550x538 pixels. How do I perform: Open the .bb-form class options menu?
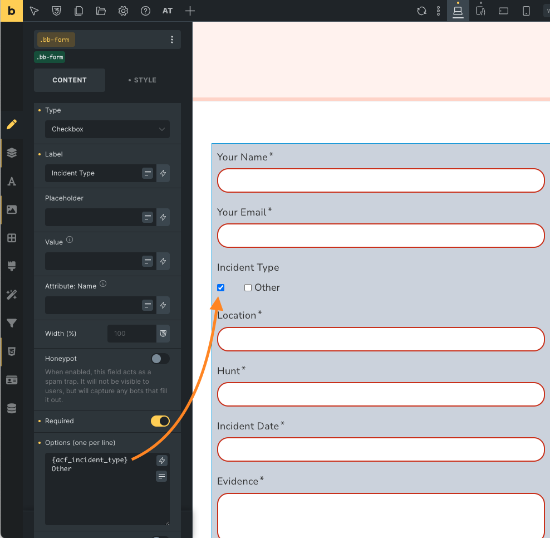coord(172,40)
